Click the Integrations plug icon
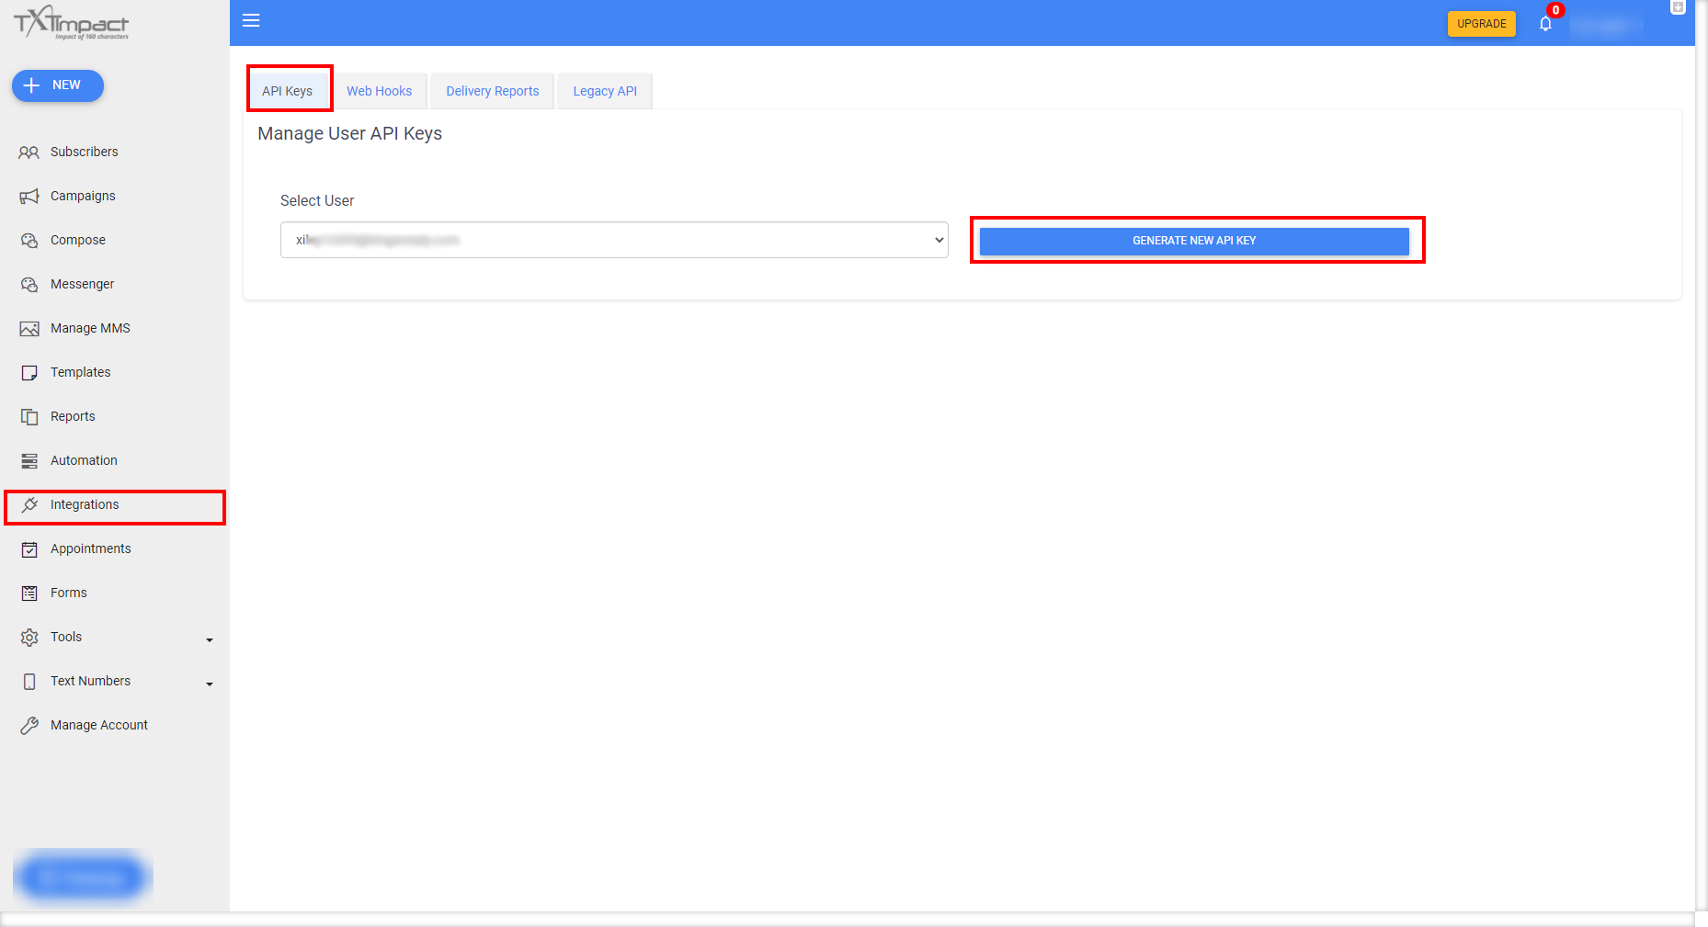 coord(29,505)
